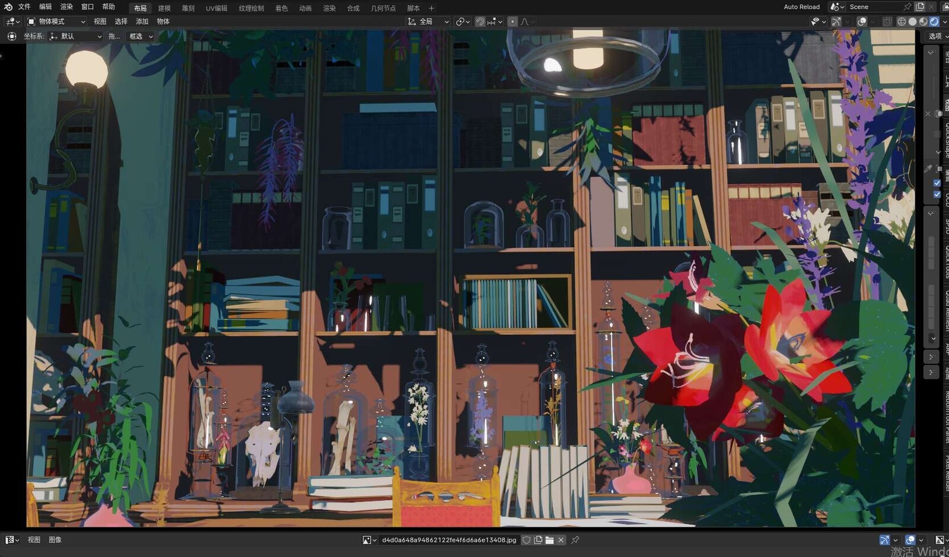Switch to the 布局 workspace tab
Screen dimensions: 949x557
click(x=141, y=8)
